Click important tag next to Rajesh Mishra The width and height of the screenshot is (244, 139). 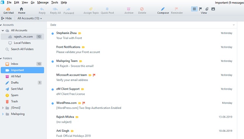pyautogui.click(x=77, y=117)
